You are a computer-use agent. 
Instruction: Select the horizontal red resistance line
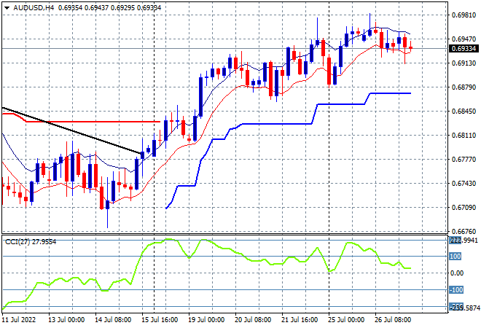click(x=92, y=122)
